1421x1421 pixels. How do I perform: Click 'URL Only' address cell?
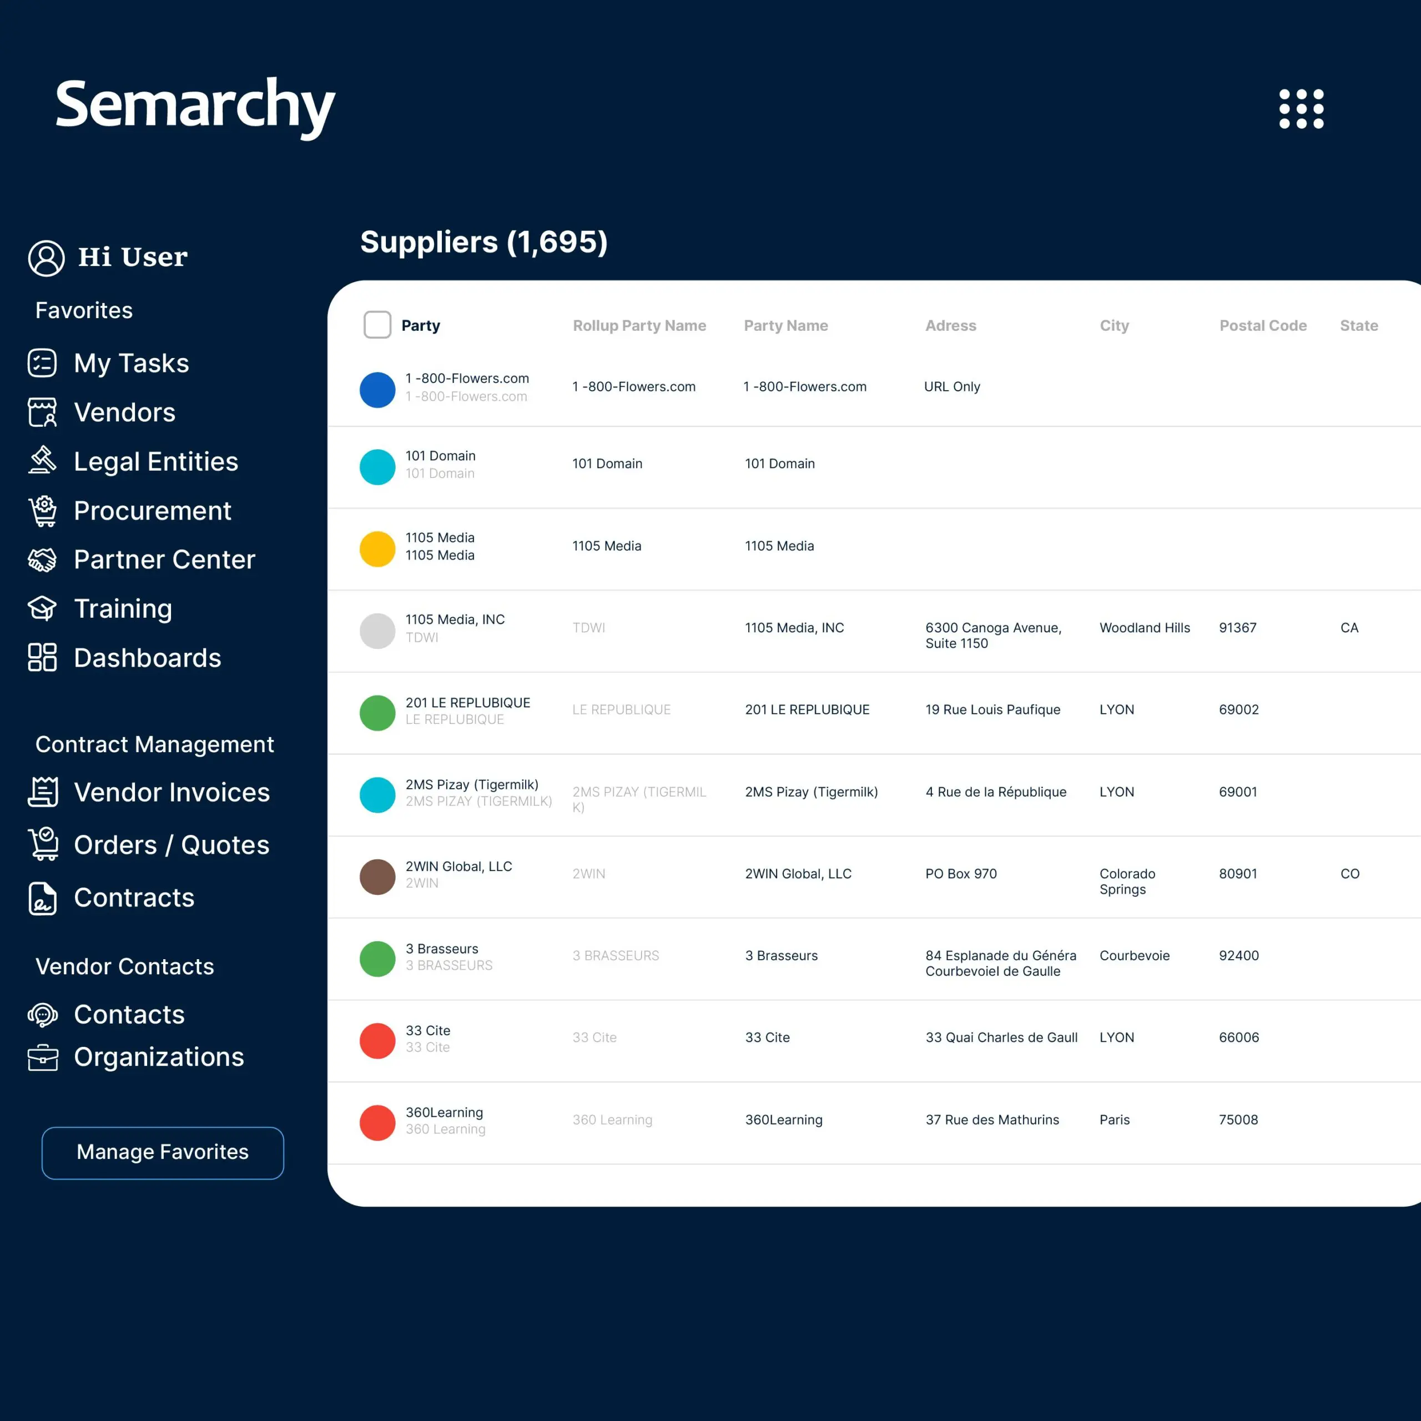tap(952, 387)
